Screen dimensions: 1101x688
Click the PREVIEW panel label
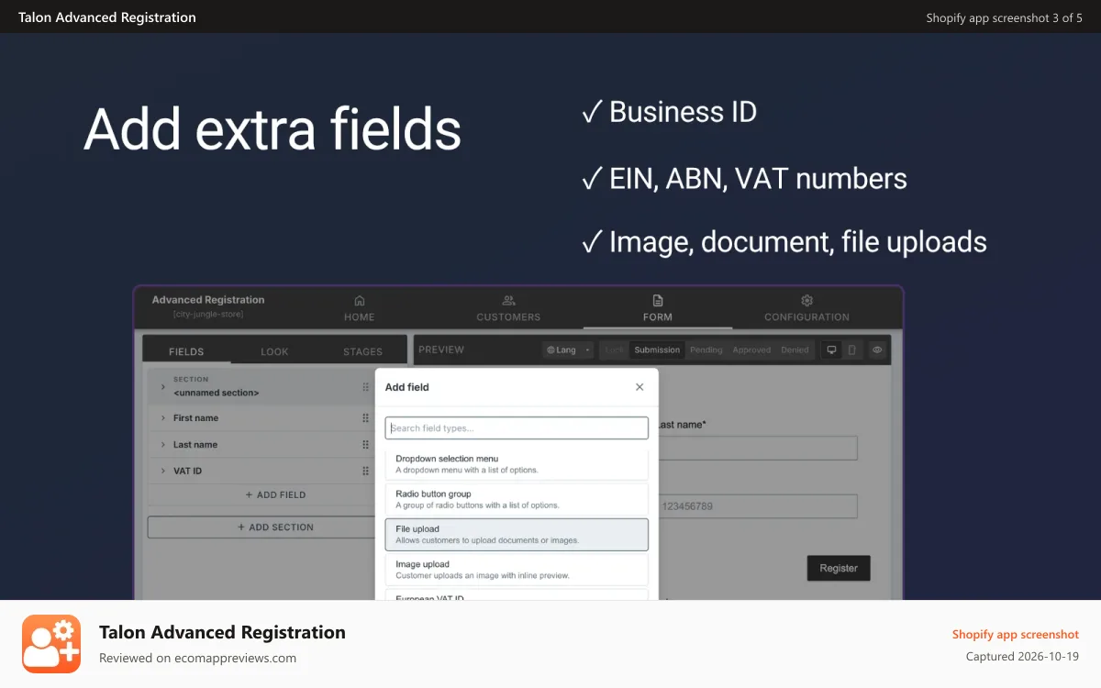click(441, 350)
